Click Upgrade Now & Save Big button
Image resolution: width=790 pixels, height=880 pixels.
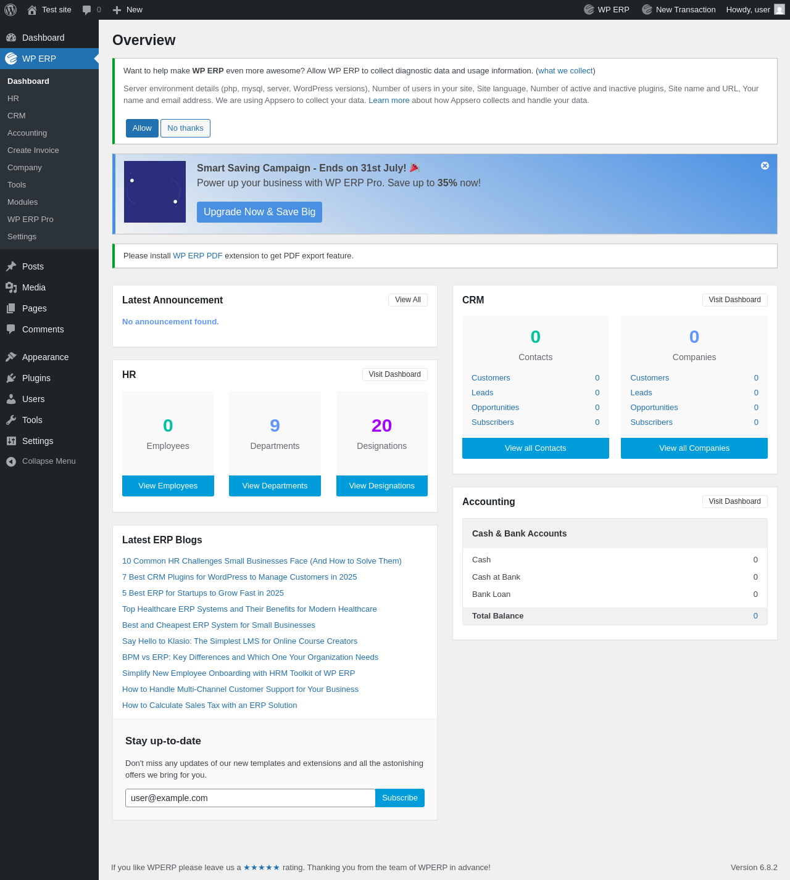click(259, 212)
